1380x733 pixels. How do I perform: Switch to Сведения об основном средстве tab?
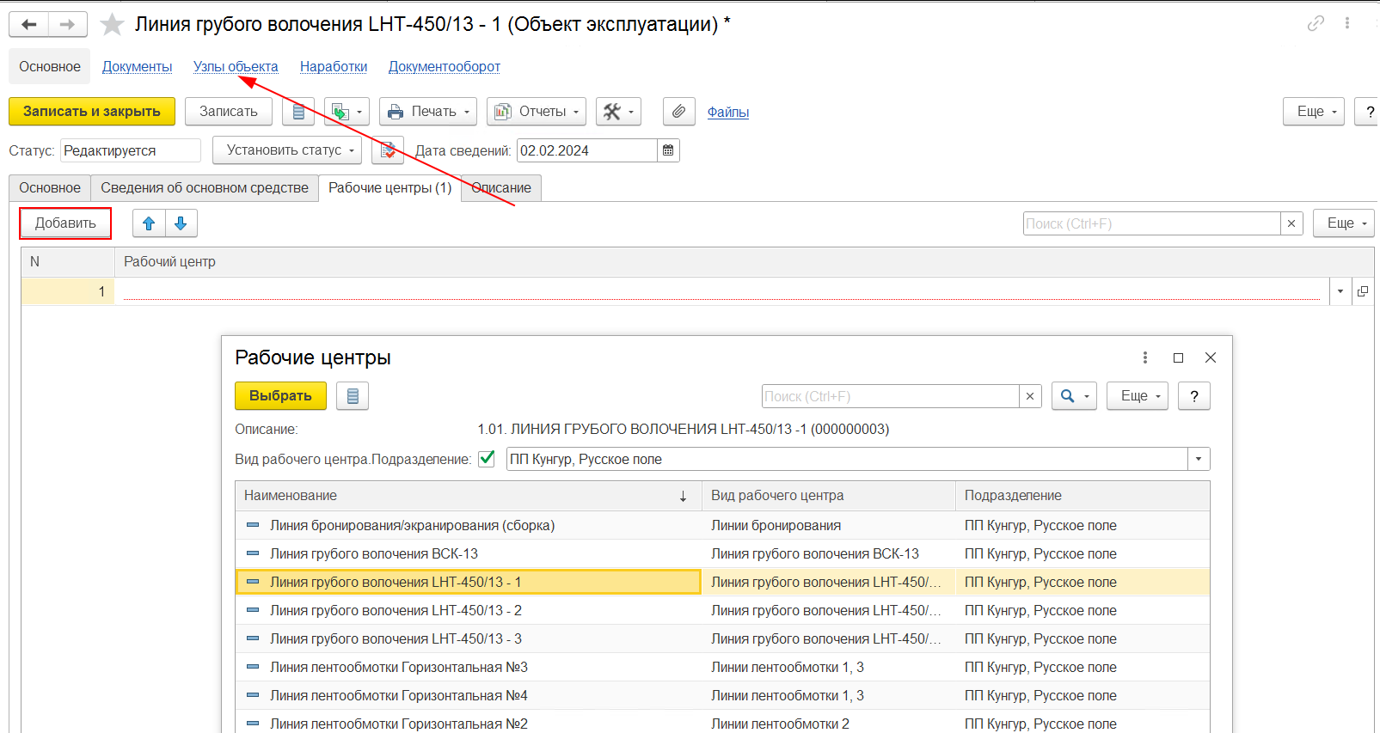pos(205,188)
